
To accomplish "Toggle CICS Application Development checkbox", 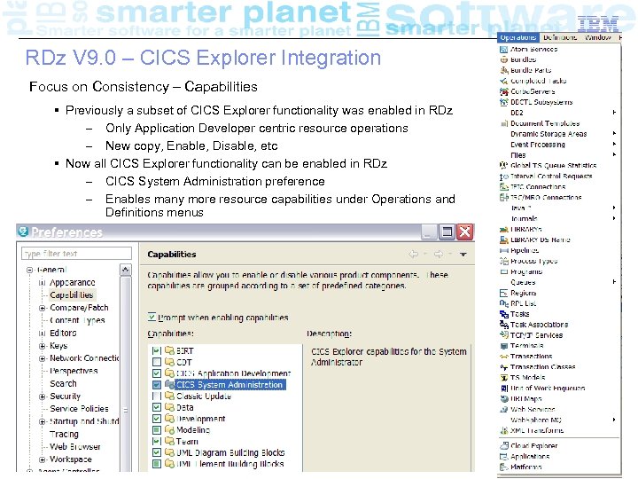I will [x=157, y=373].
